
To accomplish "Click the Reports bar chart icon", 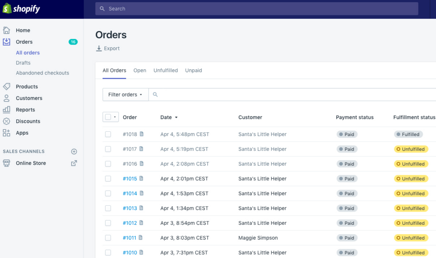I will click(x=6, y=109).
